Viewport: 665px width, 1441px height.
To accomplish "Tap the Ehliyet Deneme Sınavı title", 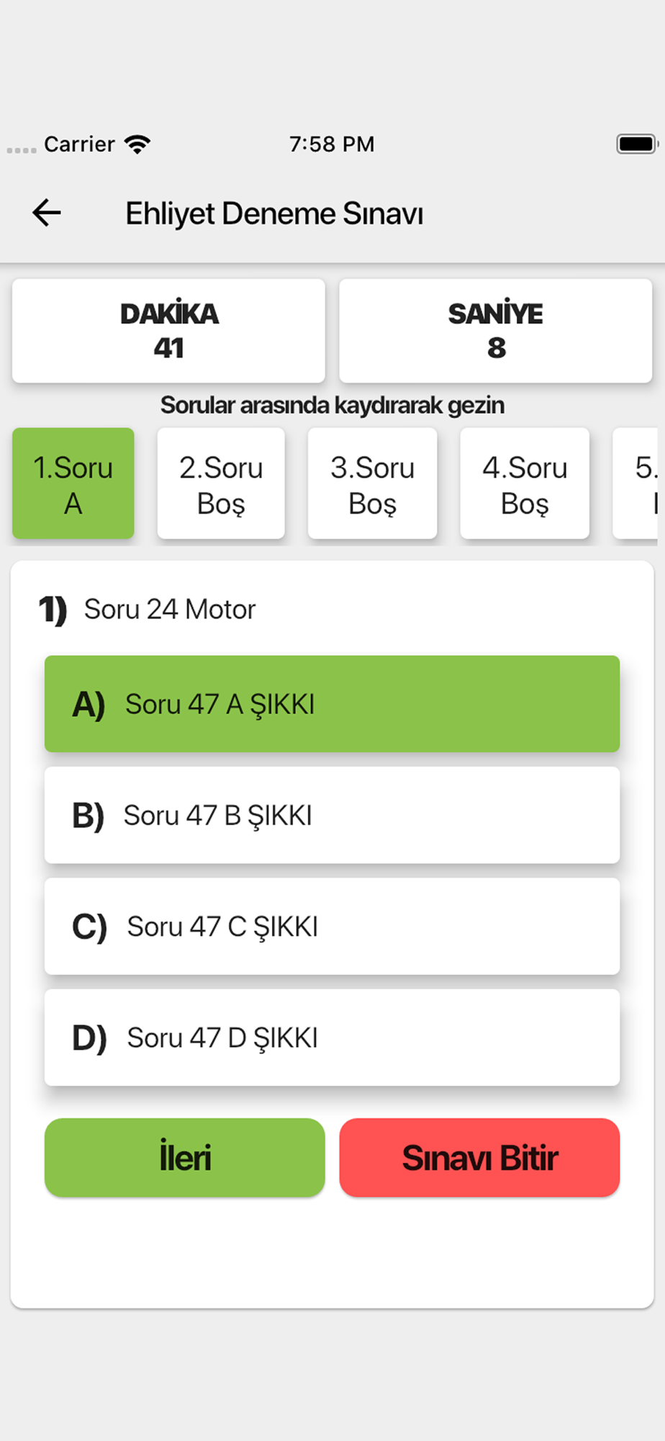I will pyautogui.click(x=274, y=214).
